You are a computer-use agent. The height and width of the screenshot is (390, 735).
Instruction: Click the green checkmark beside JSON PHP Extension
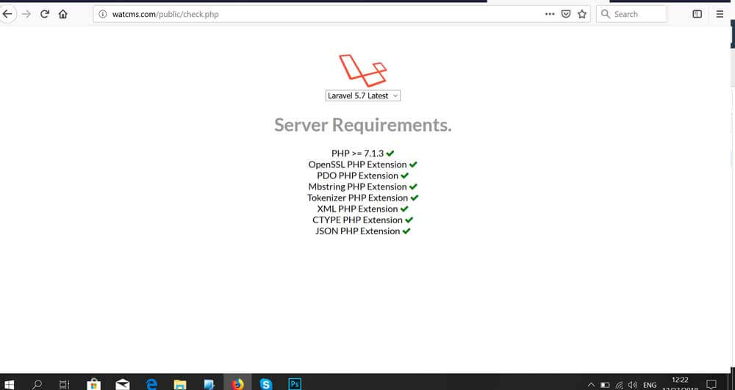pos(406,231)
